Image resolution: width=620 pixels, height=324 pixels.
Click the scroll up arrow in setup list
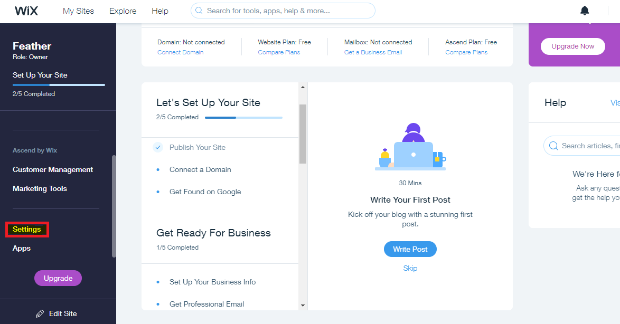[x=303, y=87]
